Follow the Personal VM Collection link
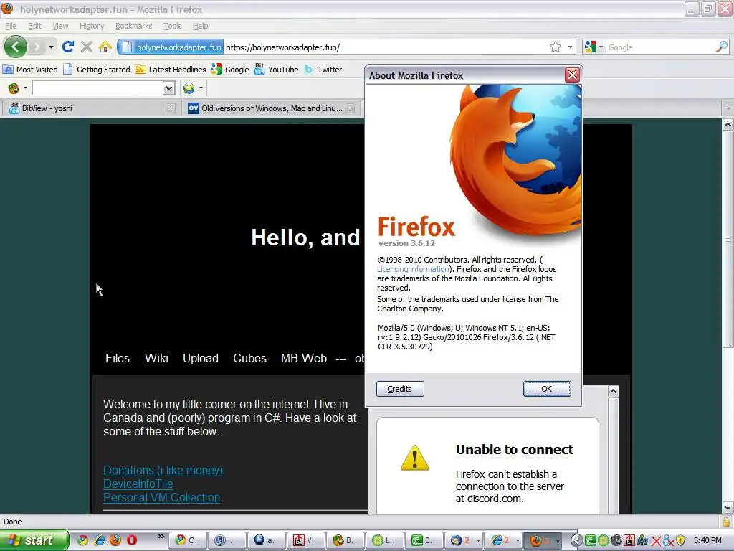This screenshot has height=551, width=734. coord(161,498)
